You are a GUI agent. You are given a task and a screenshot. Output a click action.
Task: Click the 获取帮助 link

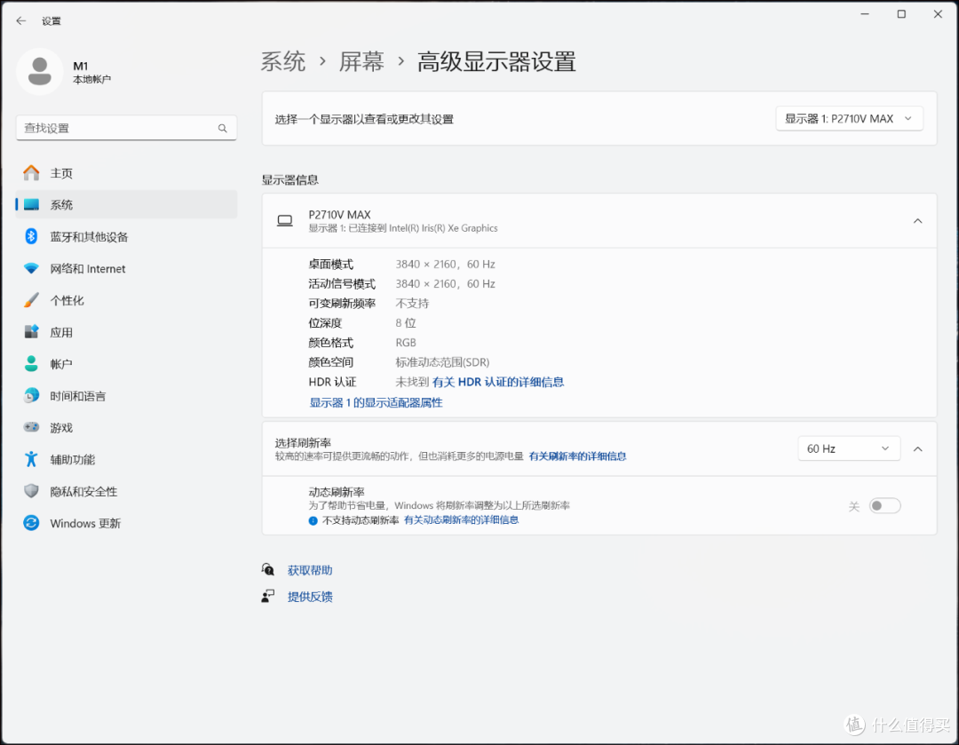[310, 570]
